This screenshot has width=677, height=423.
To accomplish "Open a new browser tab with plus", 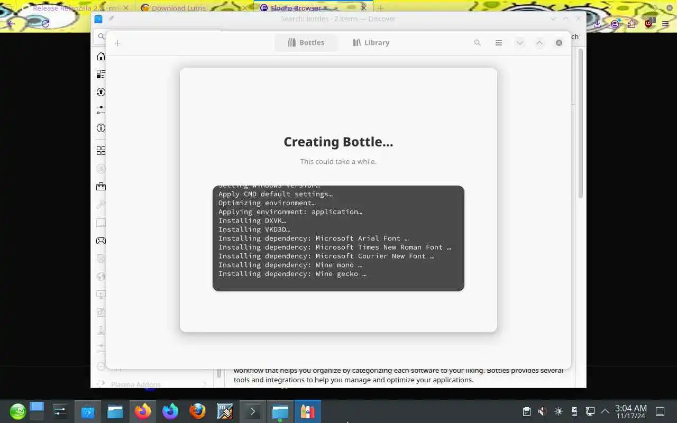I will [x=380, y=8].
